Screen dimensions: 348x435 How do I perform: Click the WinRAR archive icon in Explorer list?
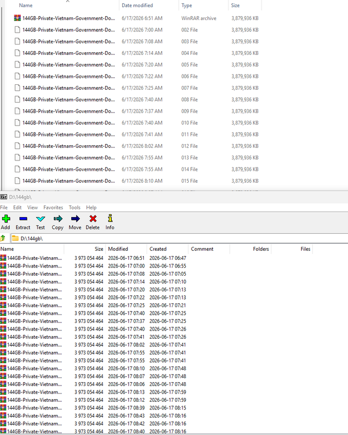[x=17, y=18]
